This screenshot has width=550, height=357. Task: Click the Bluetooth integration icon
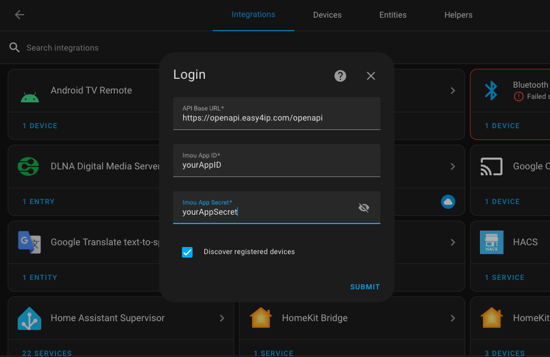(x=491, y=91)
